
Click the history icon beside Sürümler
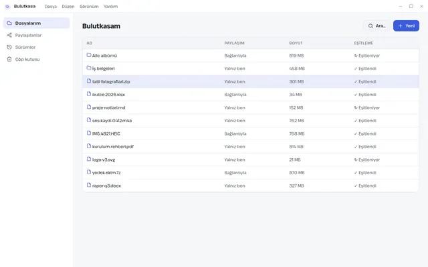[9, 47]
